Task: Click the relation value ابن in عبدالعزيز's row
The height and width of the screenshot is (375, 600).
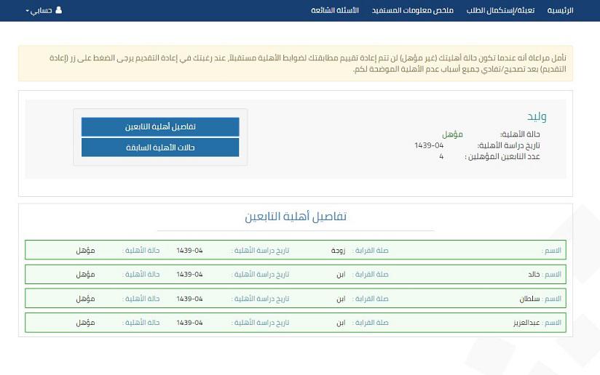Action: (x=341, y=322)
